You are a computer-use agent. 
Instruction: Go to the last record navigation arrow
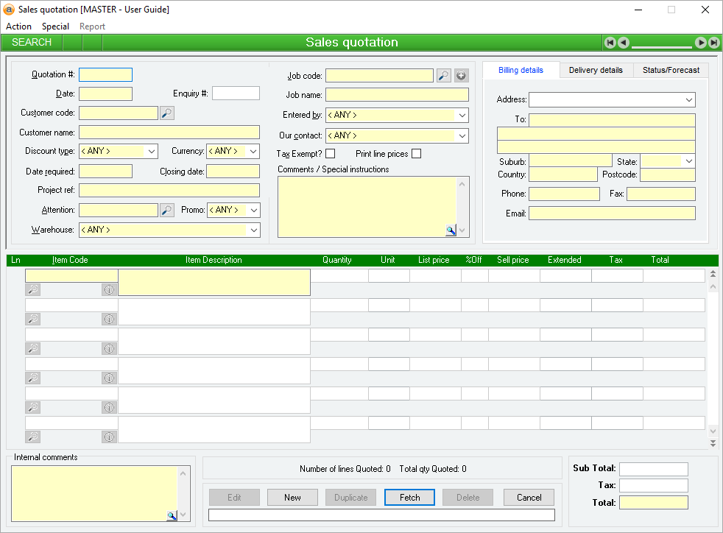[x=713, y=43]
